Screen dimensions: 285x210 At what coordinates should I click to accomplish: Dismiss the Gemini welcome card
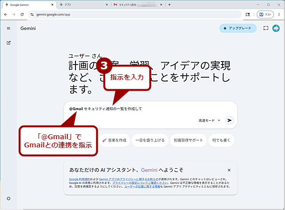click(x=229, y=170)
